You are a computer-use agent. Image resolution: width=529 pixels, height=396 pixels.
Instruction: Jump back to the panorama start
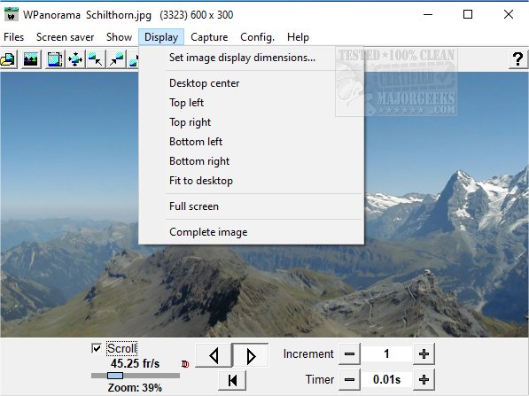(x=232, y=380)
